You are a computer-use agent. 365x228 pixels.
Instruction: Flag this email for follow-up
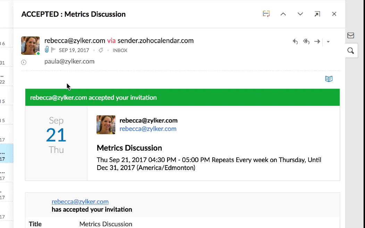53,49
